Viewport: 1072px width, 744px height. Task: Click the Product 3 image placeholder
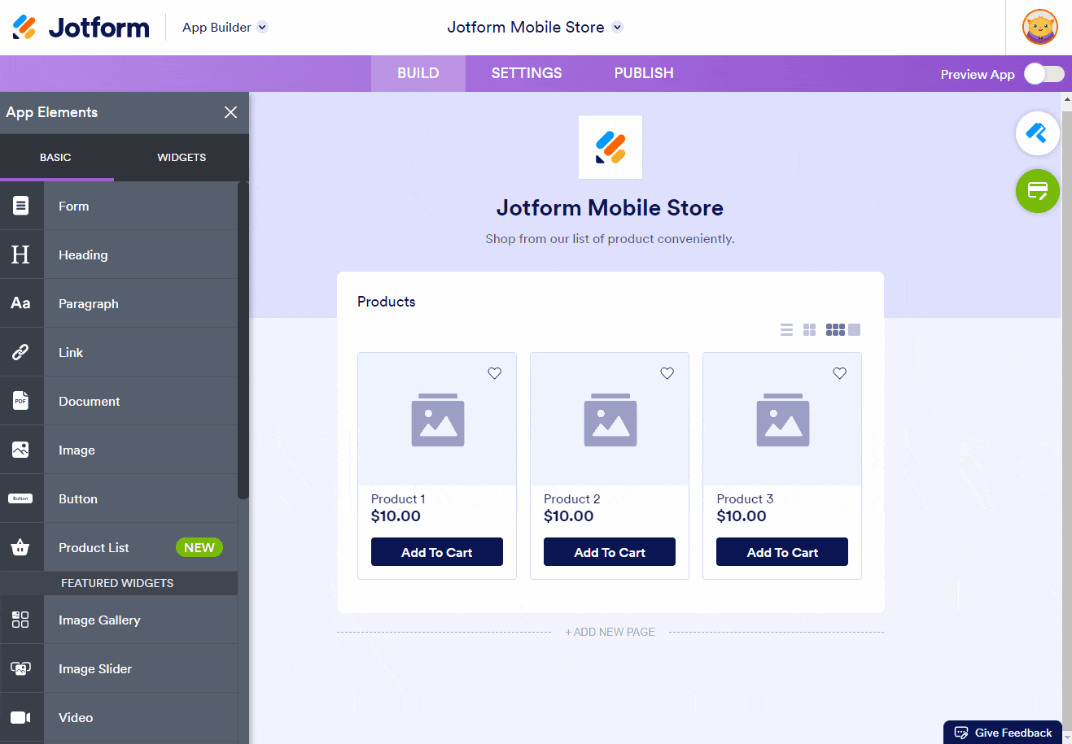point(783,420)
